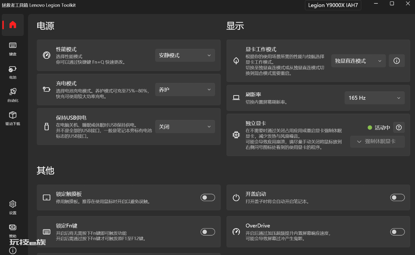
Task: Click the chip icon beside 独立显卡
Action: [x=236, y=135]
